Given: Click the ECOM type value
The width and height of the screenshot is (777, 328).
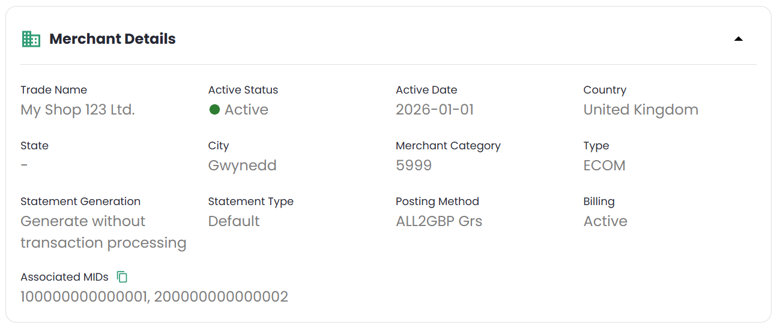Looking at the screenshot, I should tap(604, 165).
